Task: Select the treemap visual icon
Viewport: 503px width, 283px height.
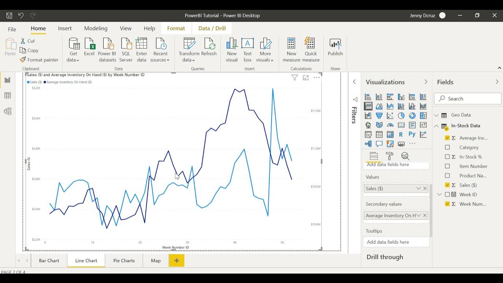Action: pos(423,116)
